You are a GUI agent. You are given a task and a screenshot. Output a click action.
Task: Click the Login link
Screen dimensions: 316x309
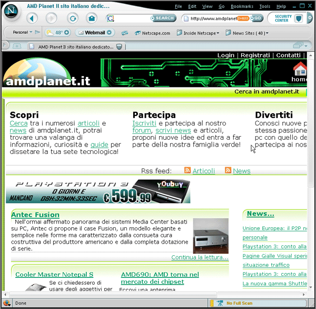[226, 55]
